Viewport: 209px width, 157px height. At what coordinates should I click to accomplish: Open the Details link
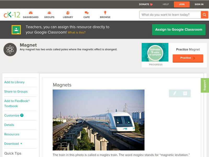9,125
